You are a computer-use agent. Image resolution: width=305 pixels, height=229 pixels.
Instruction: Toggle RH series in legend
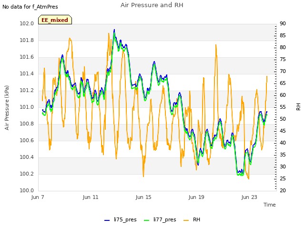click(x=192, y=219)
